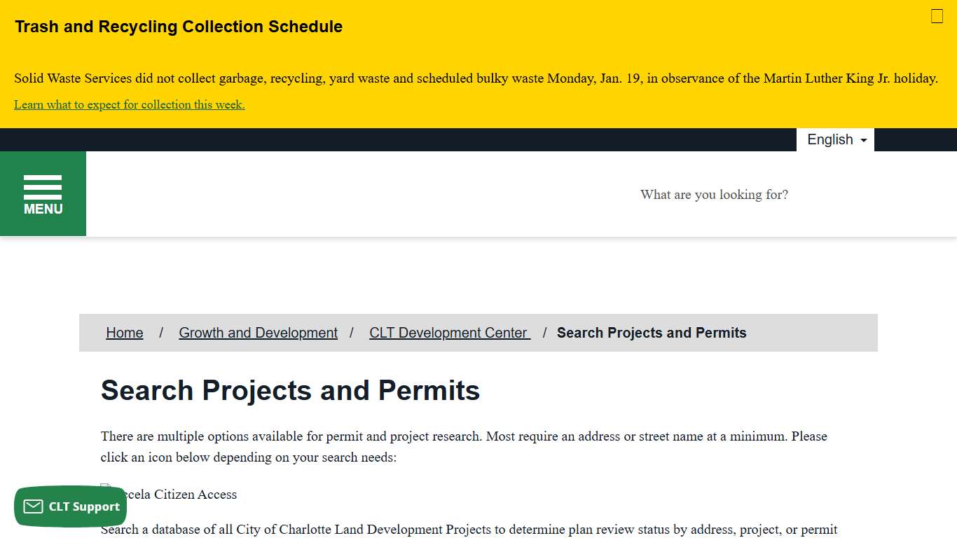Image resolution: width=957 pixels, height=538 pixels.
Task: Click the Search Projects and Permits page title
Action: click(x=291, y=390)
